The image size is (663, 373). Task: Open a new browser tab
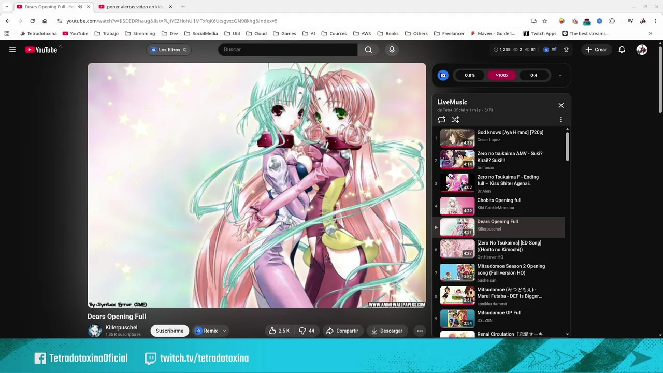click(183, 7)
